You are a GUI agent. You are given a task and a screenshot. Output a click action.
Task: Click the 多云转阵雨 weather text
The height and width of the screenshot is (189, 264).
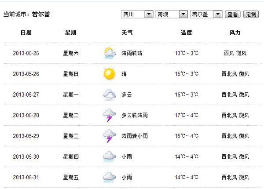135,115
